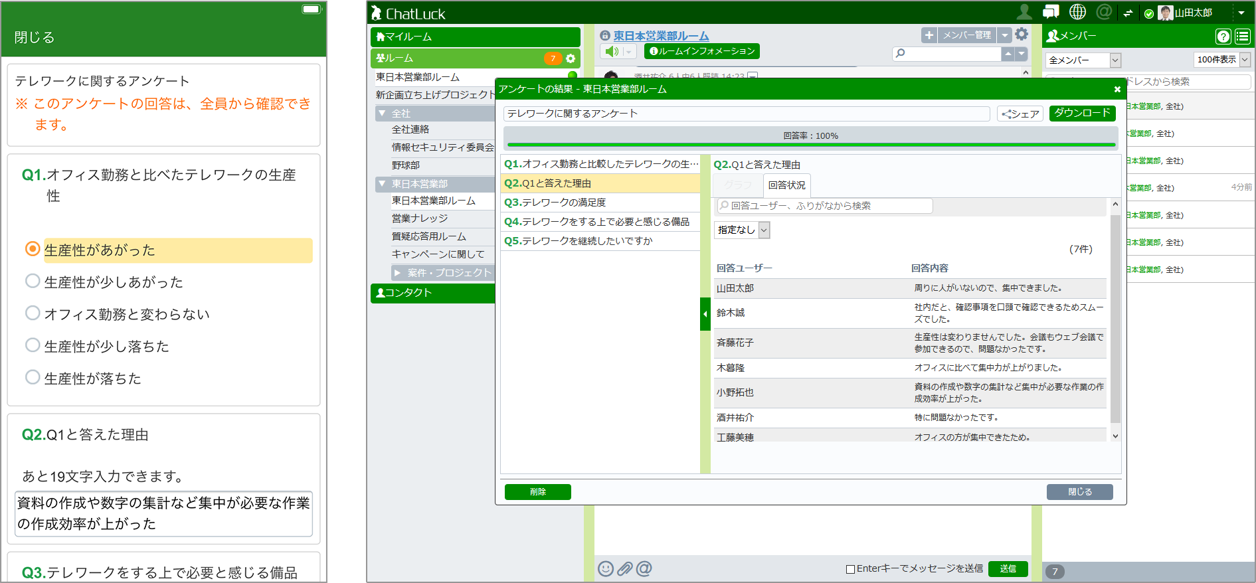The height and width of the screenshot is (583, 1256).
Task: Click the green ダウンロード button
Action: pos(1082,113)
